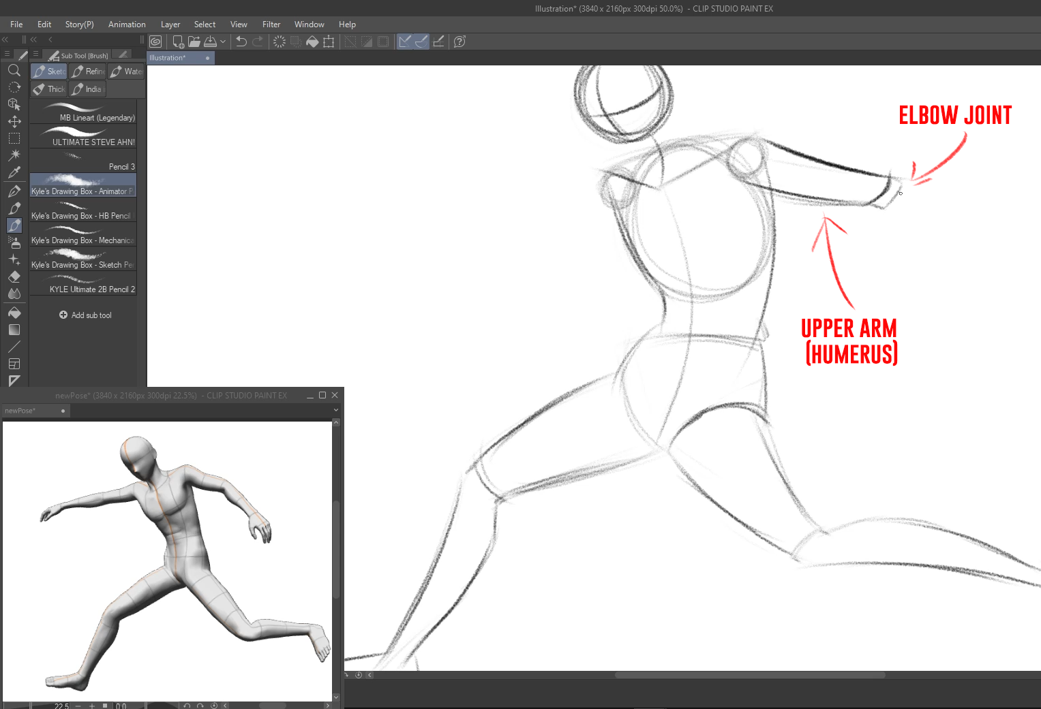Select the Auto select magic wand tool
Screen dimensions: 1041x709
click(x=14, y=155)
